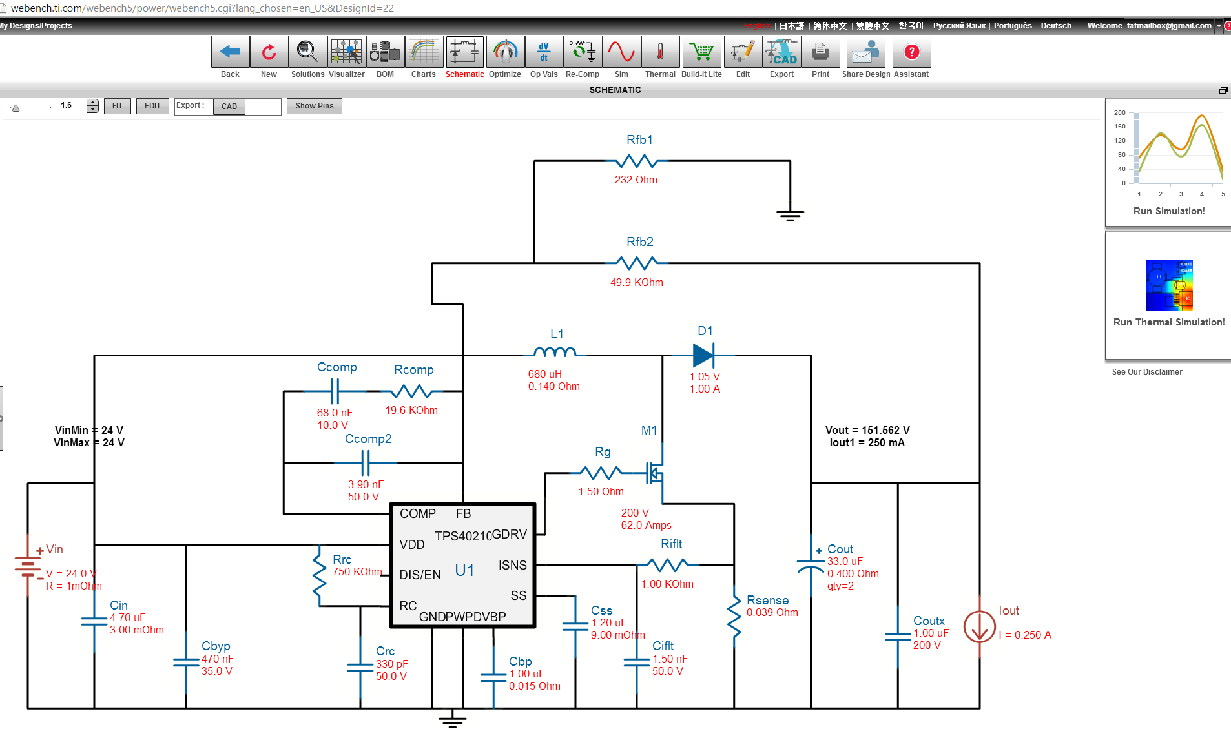Open the Thermal thermometer icon

click(660, 52)
